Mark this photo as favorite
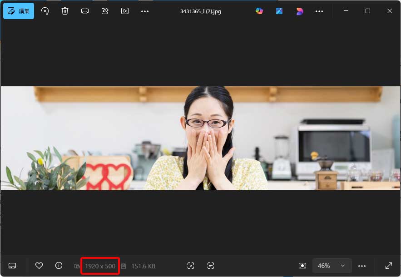Viewport: 401px width, 277px height. 39,266
